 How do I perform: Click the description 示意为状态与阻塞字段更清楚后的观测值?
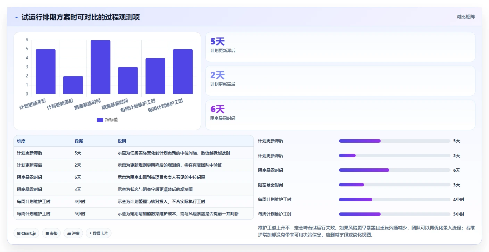click(x=155, y=189)
